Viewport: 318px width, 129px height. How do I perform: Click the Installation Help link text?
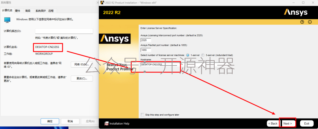(x=119, y=123)
